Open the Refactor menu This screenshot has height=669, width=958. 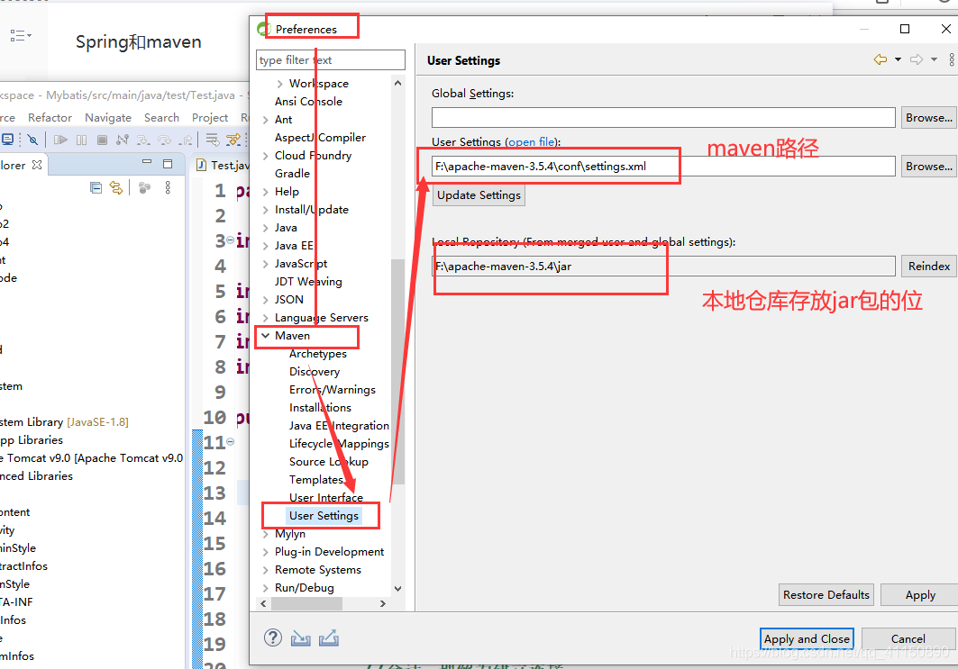point(50,117)
